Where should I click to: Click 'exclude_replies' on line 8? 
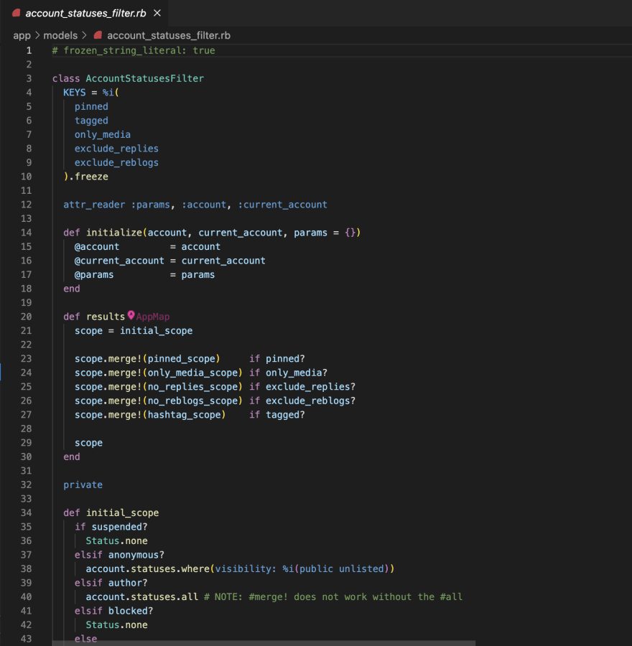click(116, 149)
